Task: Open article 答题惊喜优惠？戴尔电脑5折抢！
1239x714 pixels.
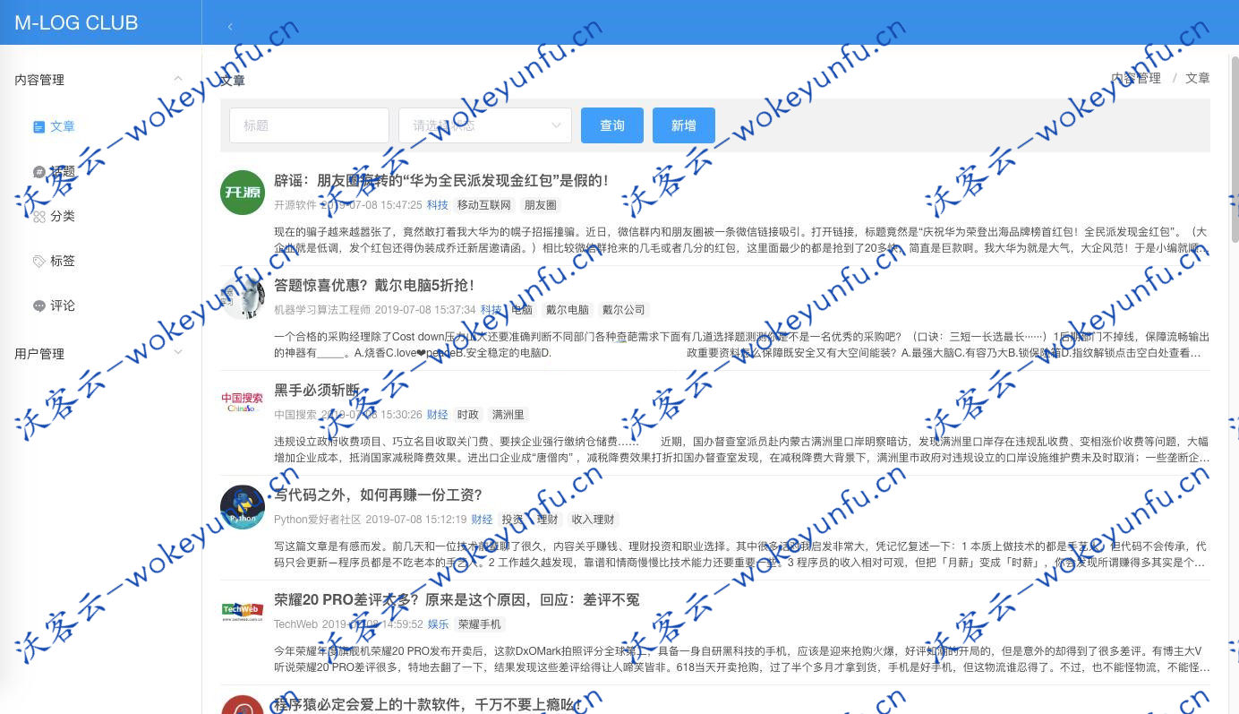Action: (x=374, y=286)
